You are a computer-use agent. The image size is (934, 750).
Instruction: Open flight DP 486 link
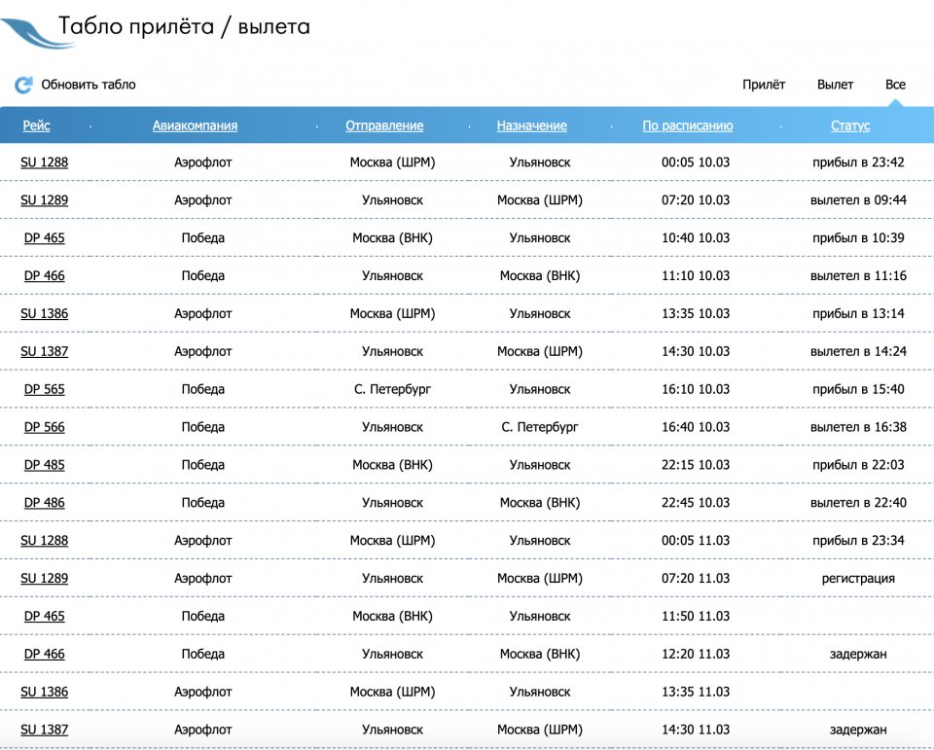point(45,503)
